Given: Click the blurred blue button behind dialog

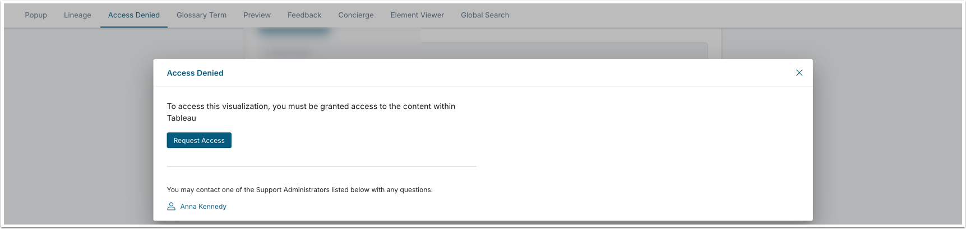Looking at the screenshot, I should point(294,32).
